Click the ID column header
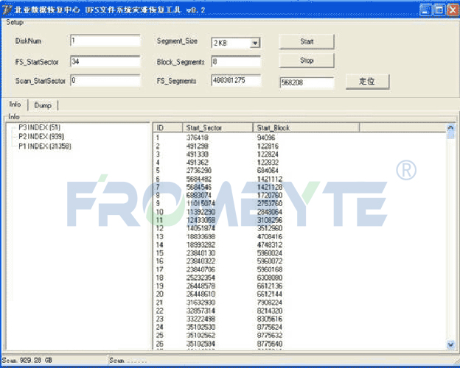Screen dimensions: 460x368 [x=168, y=128]
